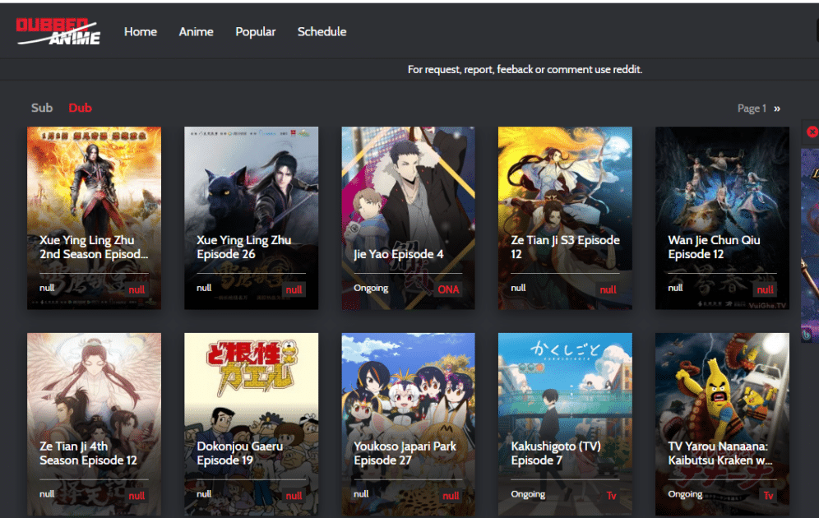Open the Anime menu item

pos(196,32)
